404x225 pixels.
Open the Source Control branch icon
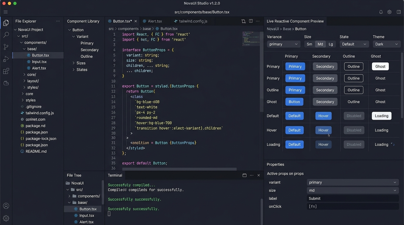6,47
